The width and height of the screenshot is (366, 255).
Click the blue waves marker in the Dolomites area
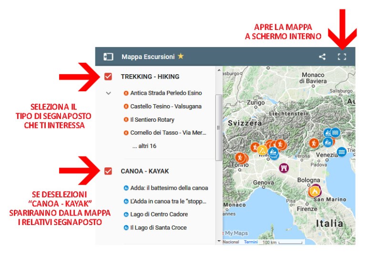pos(335,132)
